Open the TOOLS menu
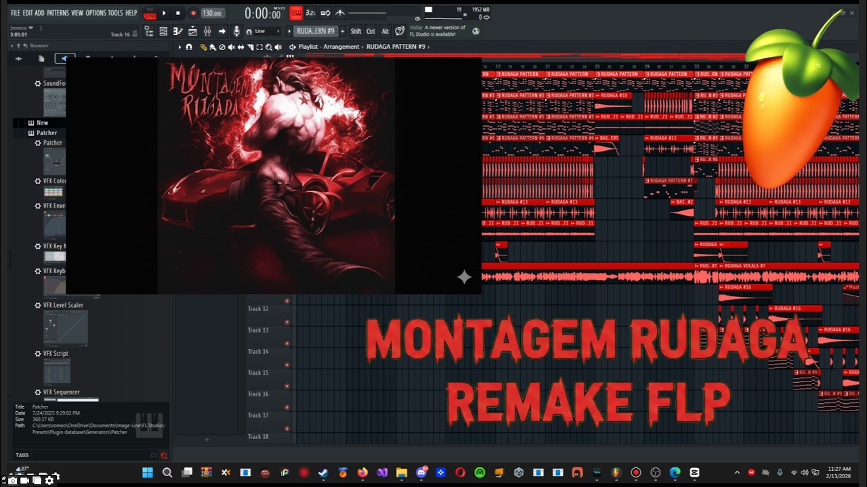This screenshot has height=487, width=867. 116,13
